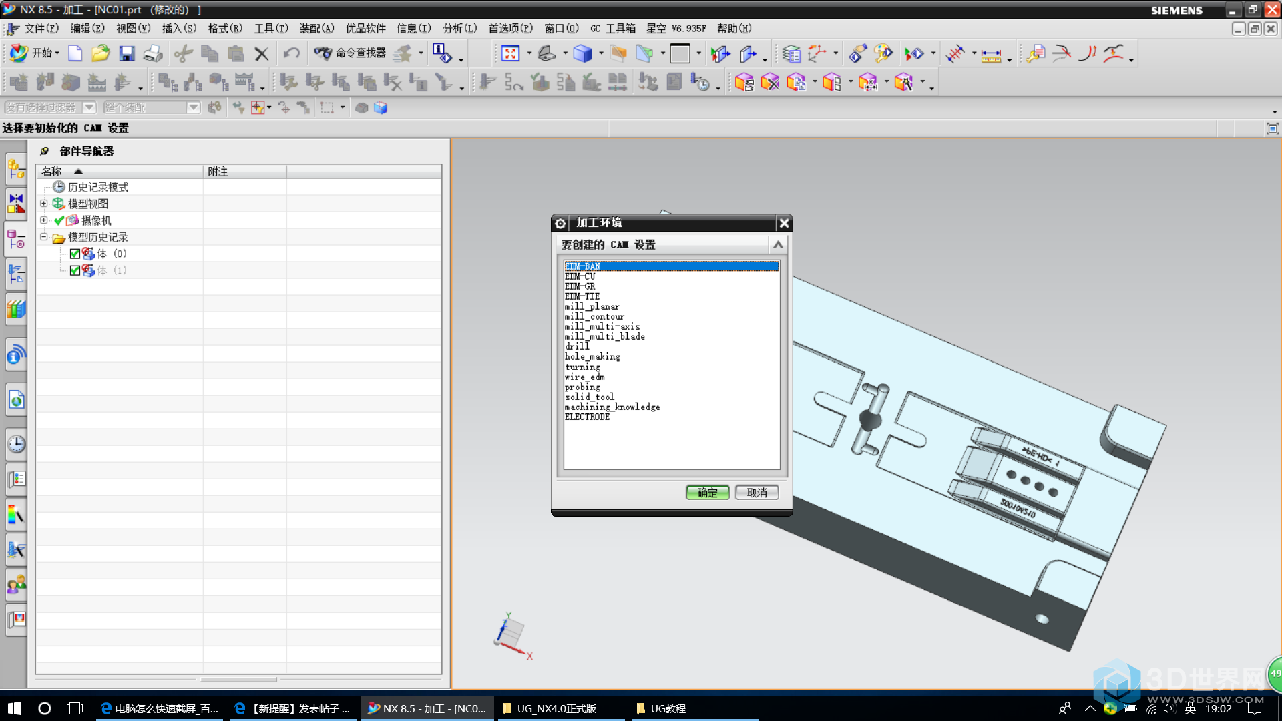Viewport: 1282px width, 721px height.
Task: Click the Delete X icon
Action: click(x=262, y=53)
